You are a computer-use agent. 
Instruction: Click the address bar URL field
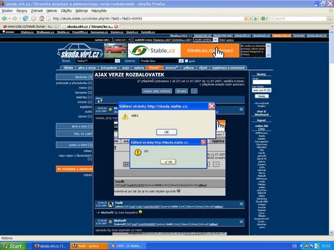pos(146,19)
